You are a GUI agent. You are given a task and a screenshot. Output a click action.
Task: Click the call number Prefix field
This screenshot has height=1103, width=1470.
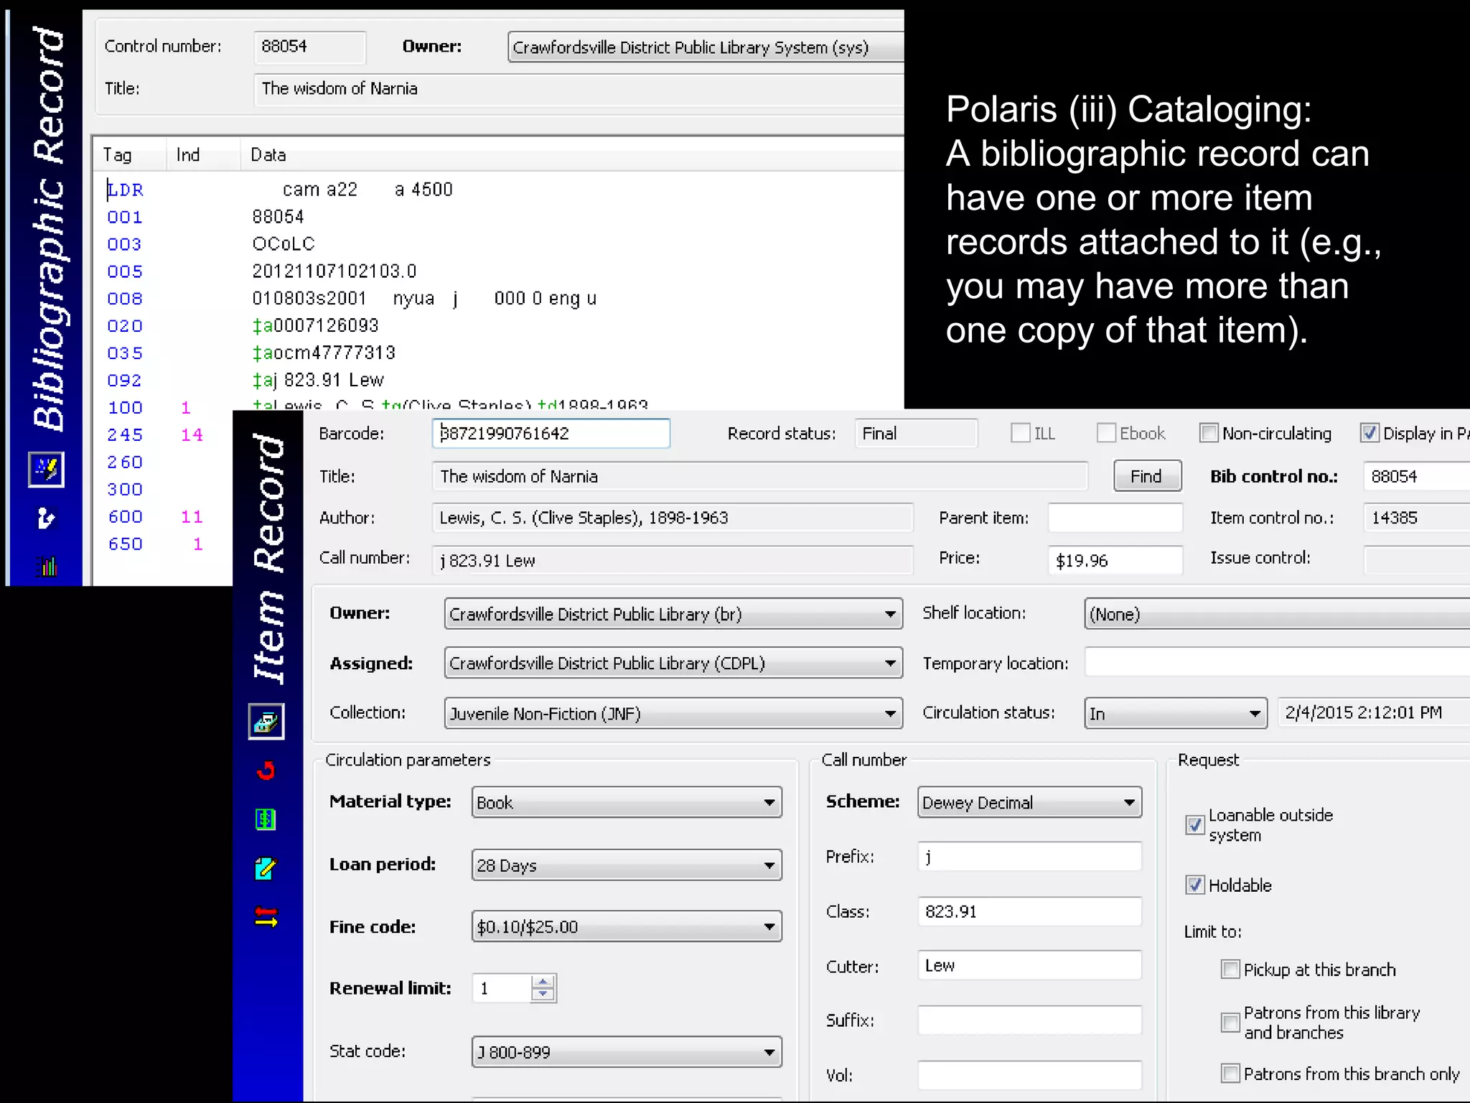[1030, 857]
